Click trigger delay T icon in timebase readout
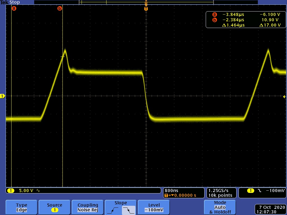Viewport: 287px width, 215px height. pyautogui.click(x=166, y=195)
